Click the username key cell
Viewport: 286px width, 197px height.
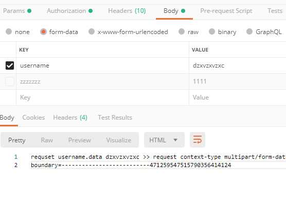[x=102, y=65]
